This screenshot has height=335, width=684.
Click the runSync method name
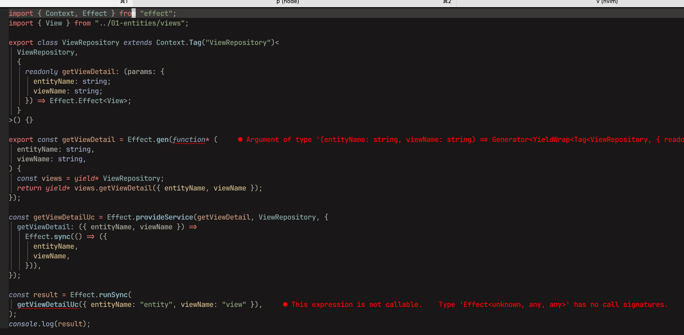click(113, 295)
